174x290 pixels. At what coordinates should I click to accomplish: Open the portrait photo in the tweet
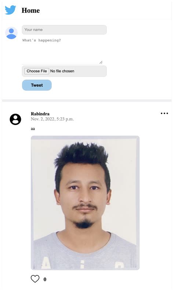pos(85,203)
